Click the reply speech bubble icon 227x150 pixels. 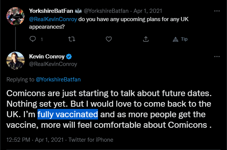tap(33, 39)
